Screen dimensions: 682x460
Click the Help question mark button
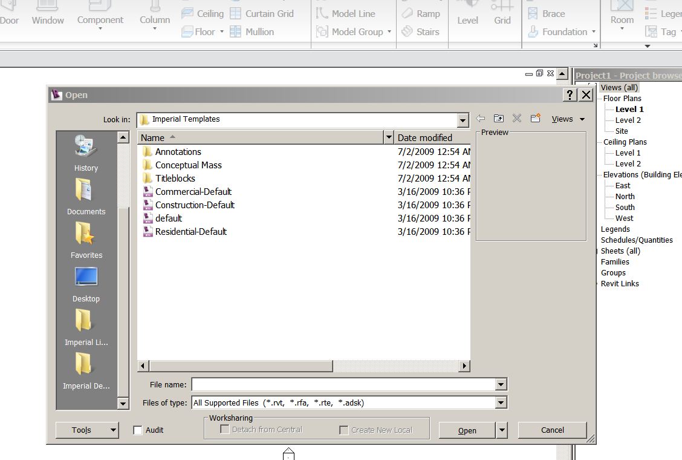(570, 94)
